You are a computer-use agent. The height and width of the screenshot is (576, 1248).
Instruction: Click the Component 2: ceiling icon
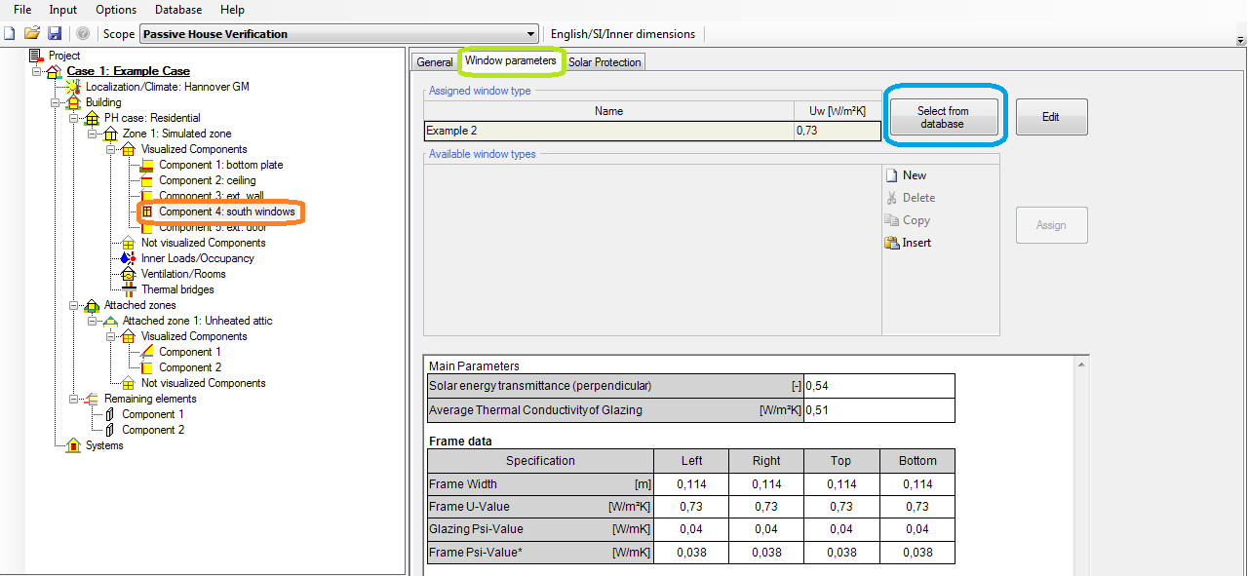[147, 180]
